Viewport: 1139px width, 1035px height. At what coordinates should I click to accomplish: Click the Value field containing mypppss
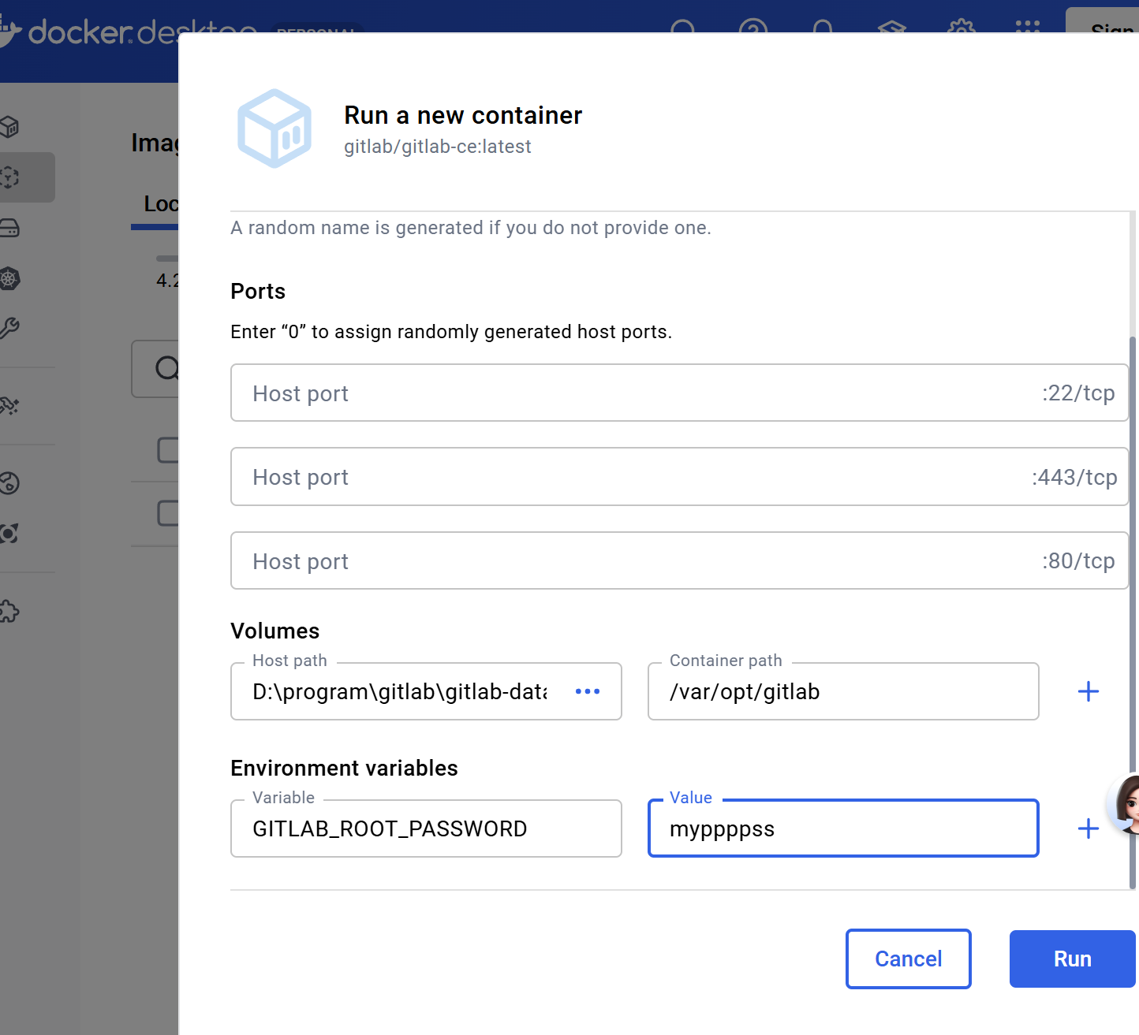tap(843, 828)
